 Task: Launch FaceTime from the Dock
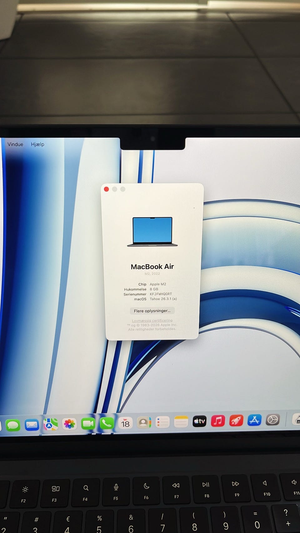click(x=88, y=424)
